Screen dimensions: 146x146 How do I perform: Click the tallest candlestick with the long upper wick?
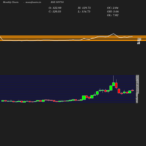click(113, 84)
